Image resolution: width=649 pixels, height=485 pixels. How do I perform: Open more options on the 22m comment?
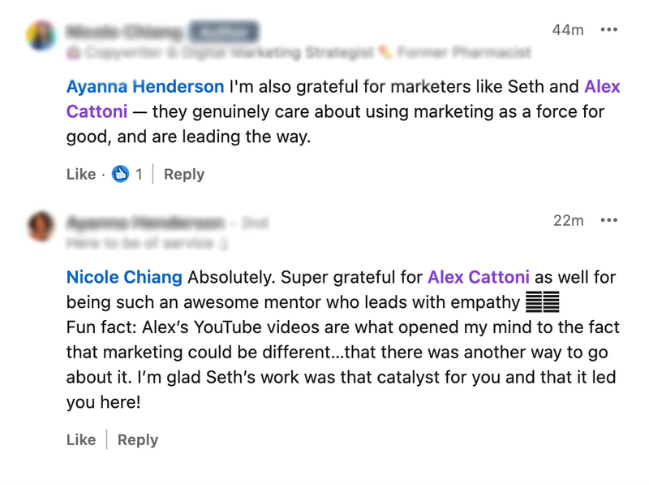tap(608, 220)
